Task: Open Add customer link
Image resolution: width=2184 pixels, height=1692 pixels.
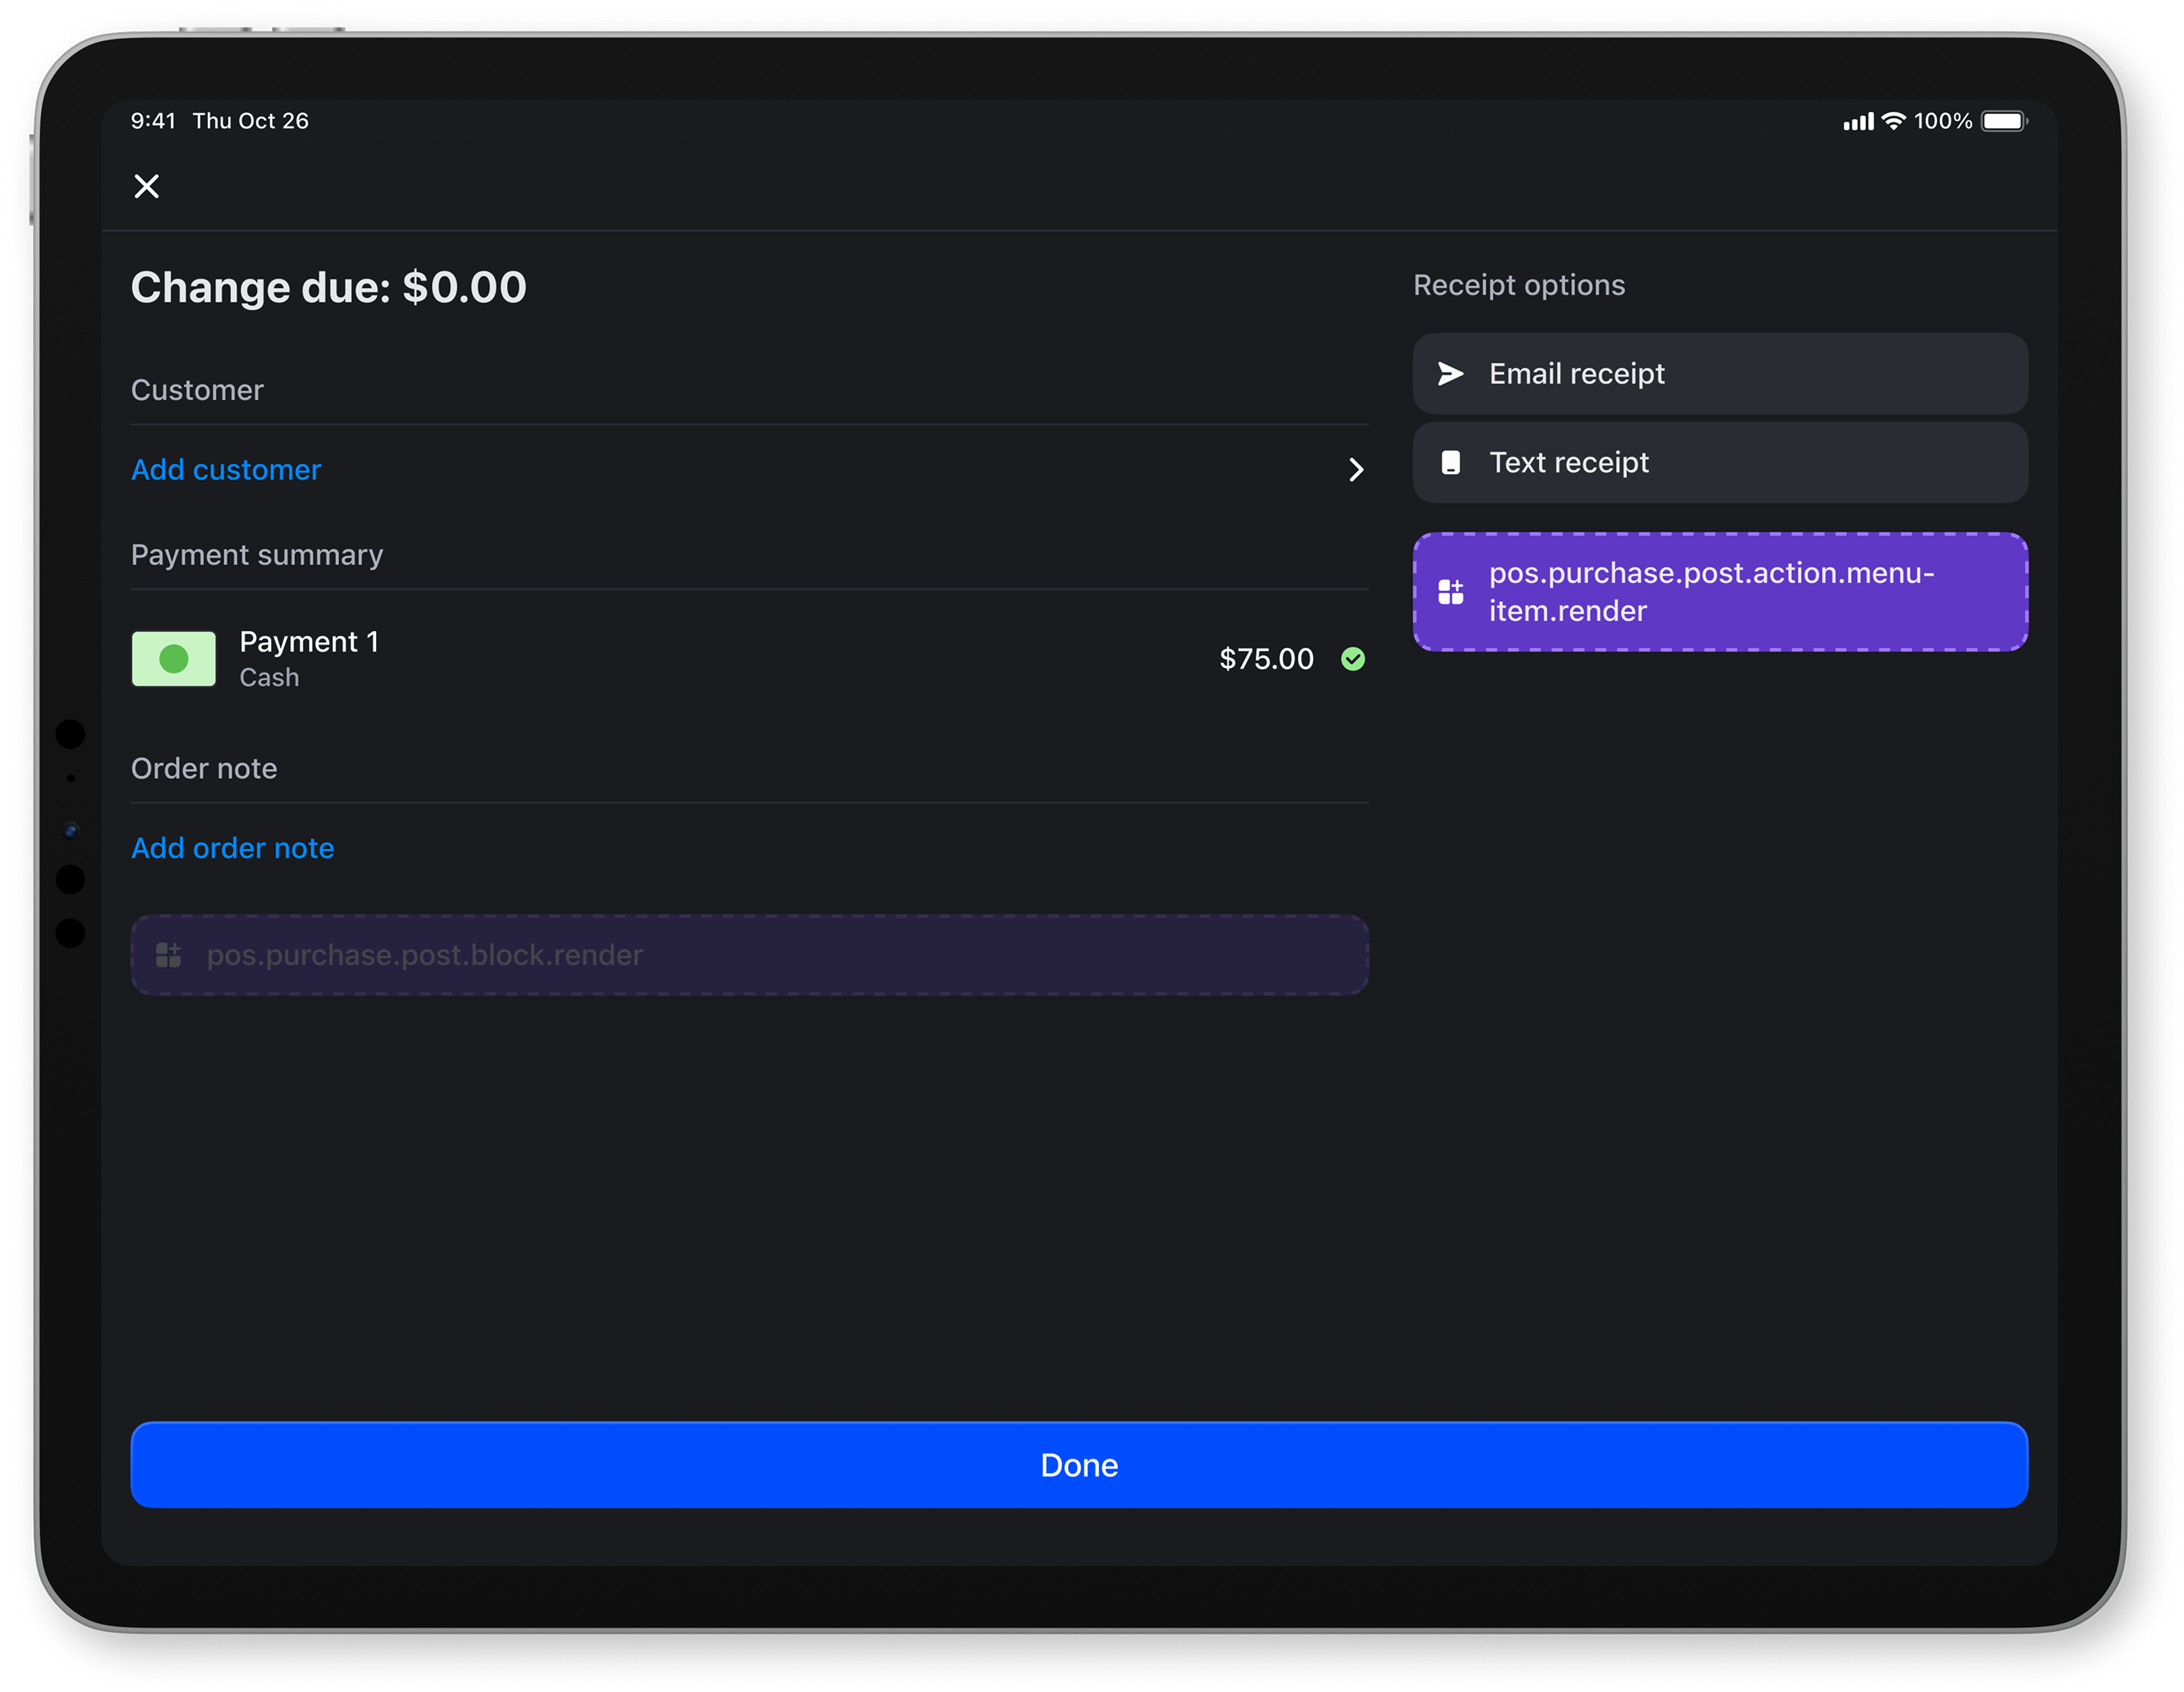Action: click(x=226, y=469)
